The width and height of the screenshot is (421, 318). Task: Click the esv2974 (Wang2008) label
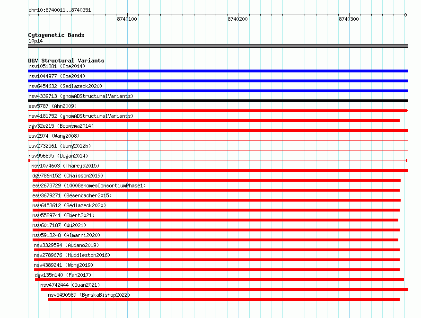54,136
